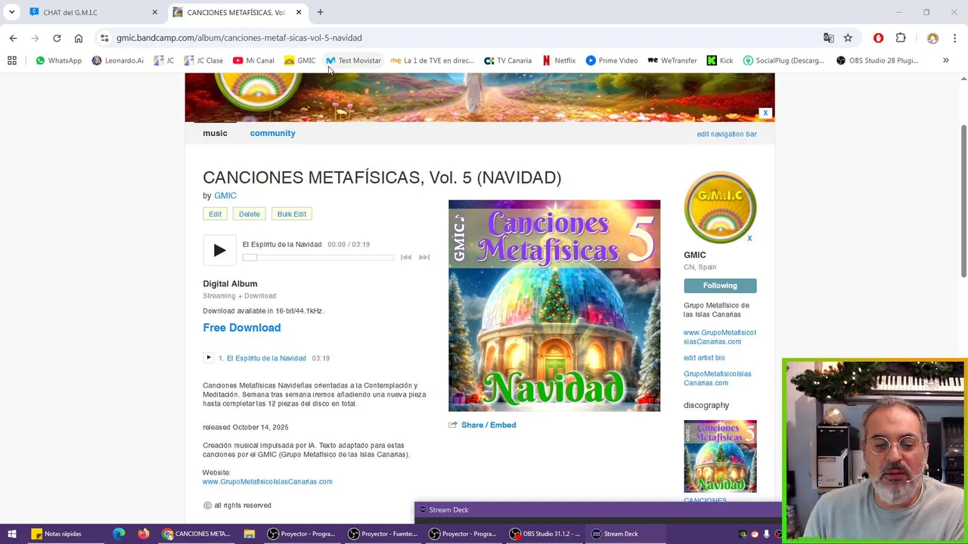Remove artist photo with the small x
This screenshot has height=544, width=968.
click(x=749, y=238)
